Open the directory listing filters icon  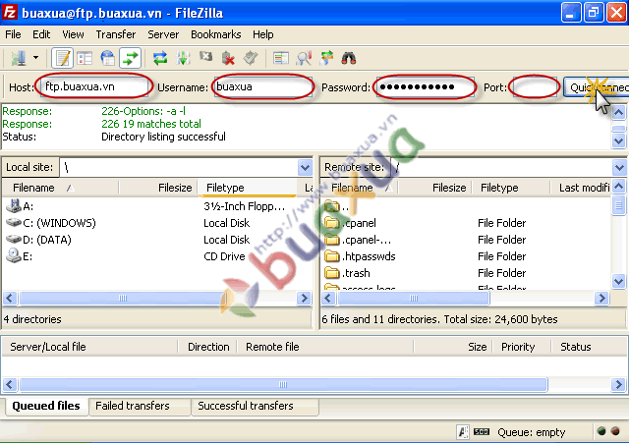[281, 59]
